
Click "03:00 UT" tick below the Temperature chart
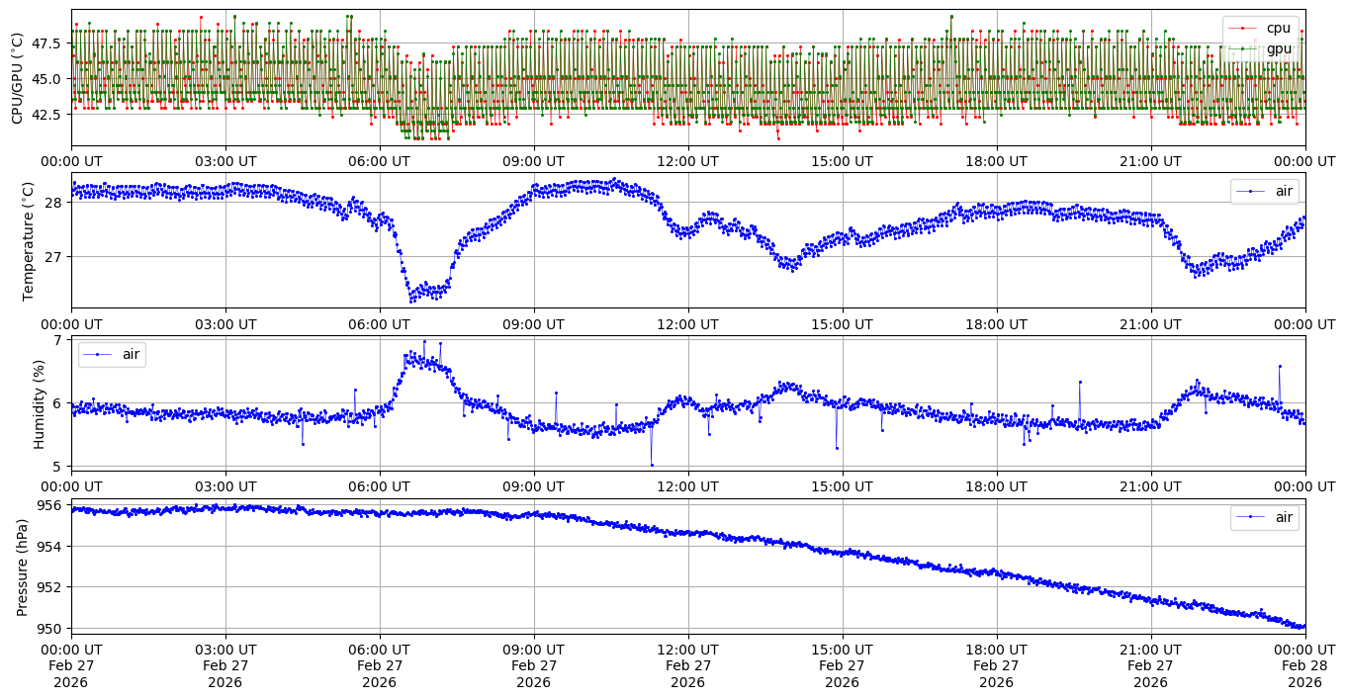coord(225,323)
